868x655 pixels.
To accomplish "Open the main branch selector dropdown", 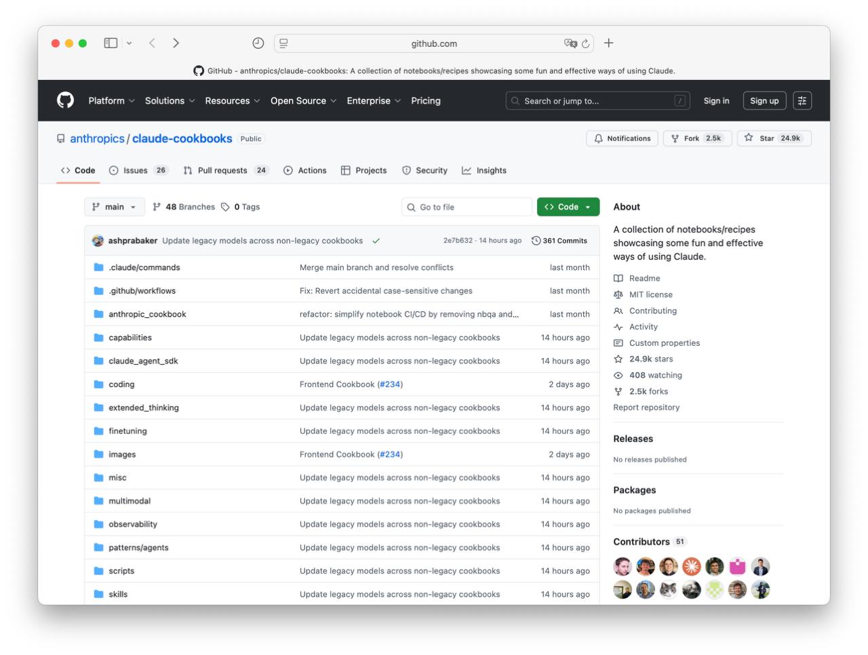I will pyautogui.click(x=114, y=207).
